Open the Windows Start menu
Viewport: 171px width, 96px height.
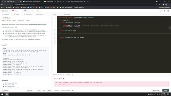click(x=2, y=94)
